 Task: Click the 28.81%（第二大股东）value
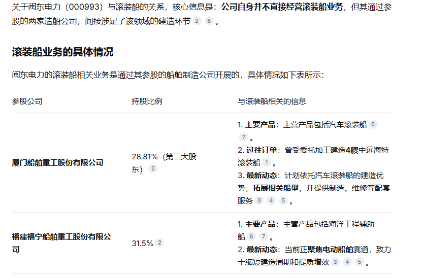(164, 163)
